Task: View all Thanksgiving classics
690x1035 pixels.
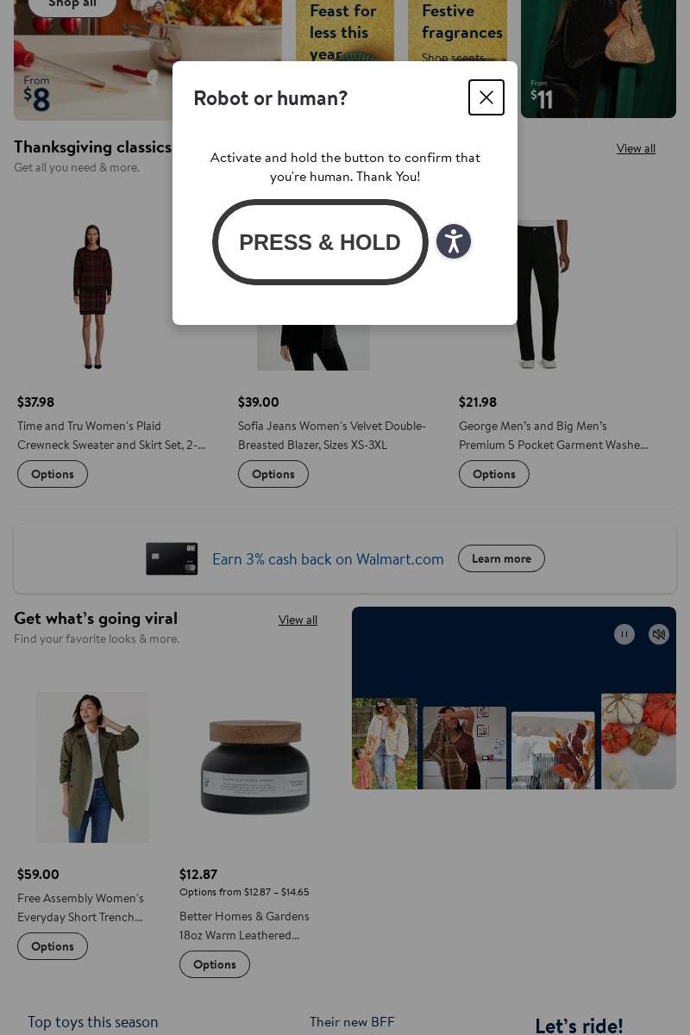Action: coord(636,148)
